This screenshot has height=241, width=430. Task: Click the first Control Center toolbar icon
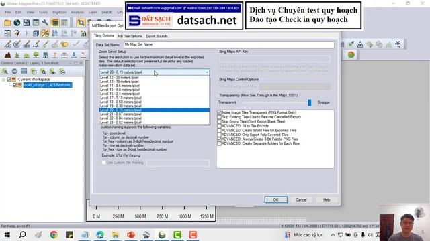[x=5, y=72]
